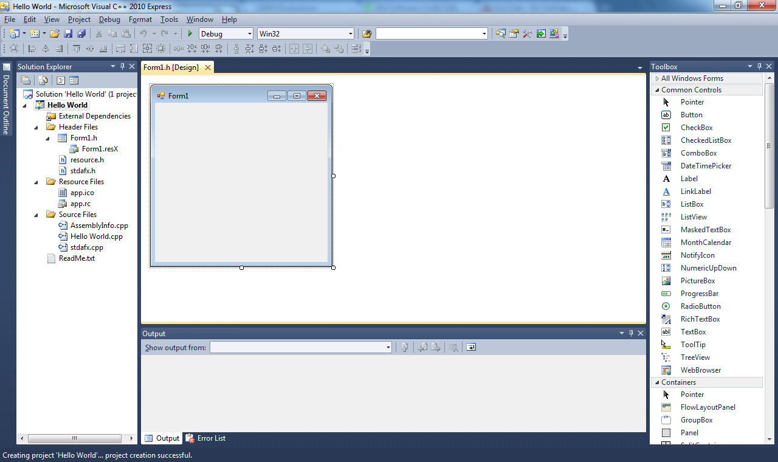The height and width of the screenshot is (462, 778).
Task: Open Solution Explorer via toolbar icon
Action: click(x=500, y=33)
